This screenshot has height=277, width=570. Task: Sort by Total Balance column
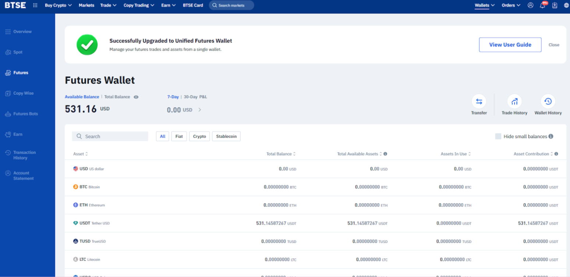[281, 154]
